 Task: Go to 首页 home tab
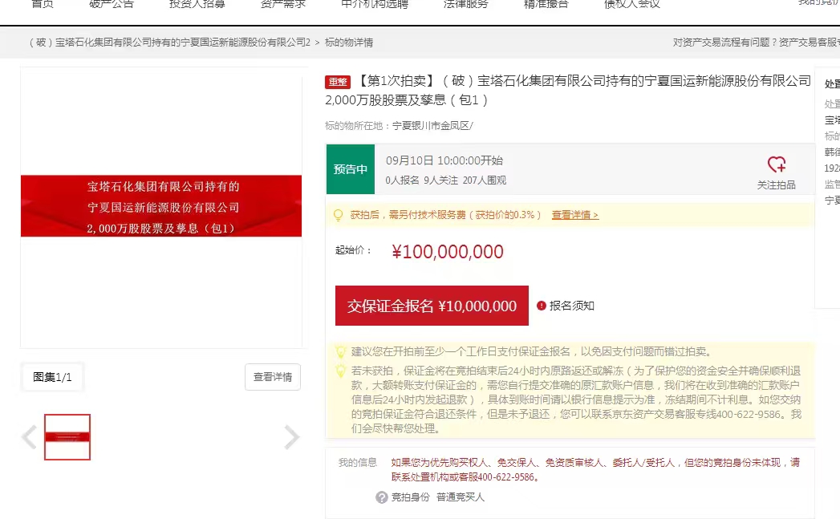[43, 4]
